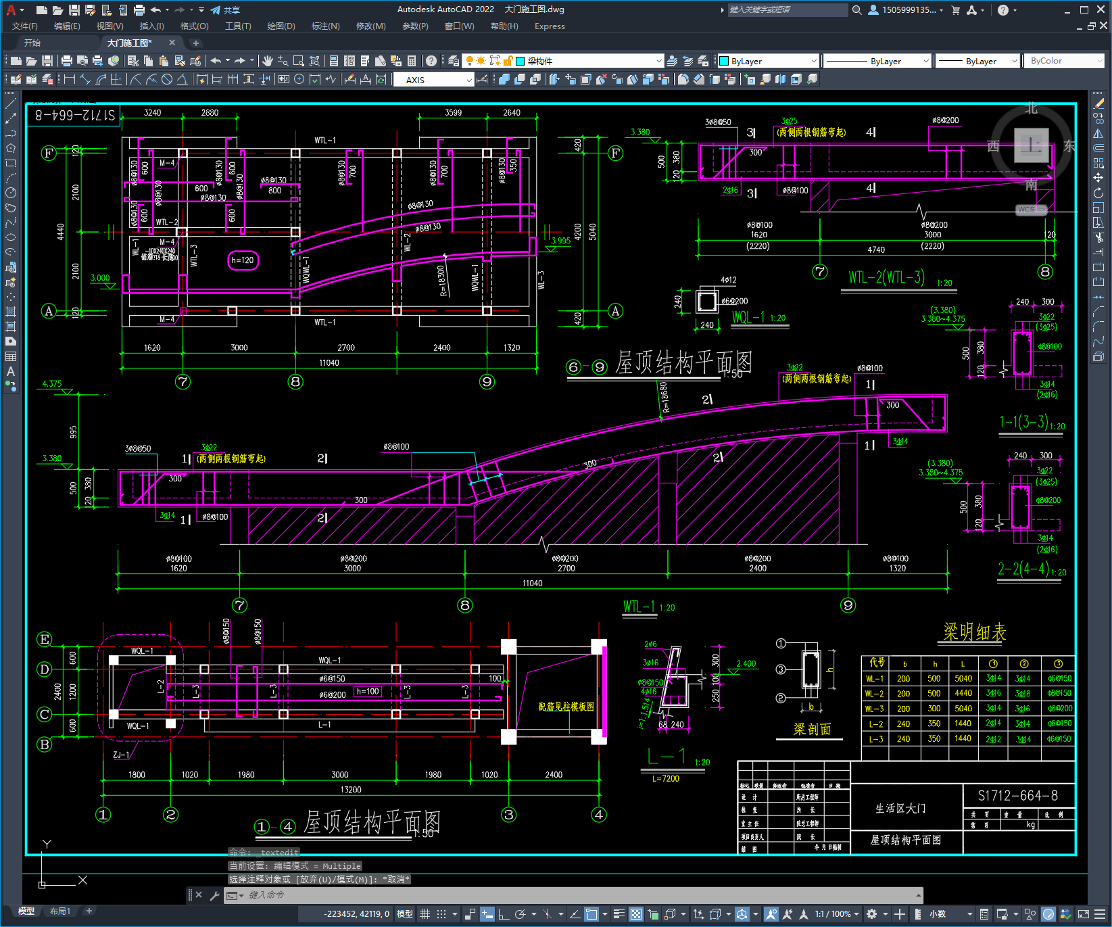Select the Angular dimension tool
1112x927 pixels.
(182, 79)
